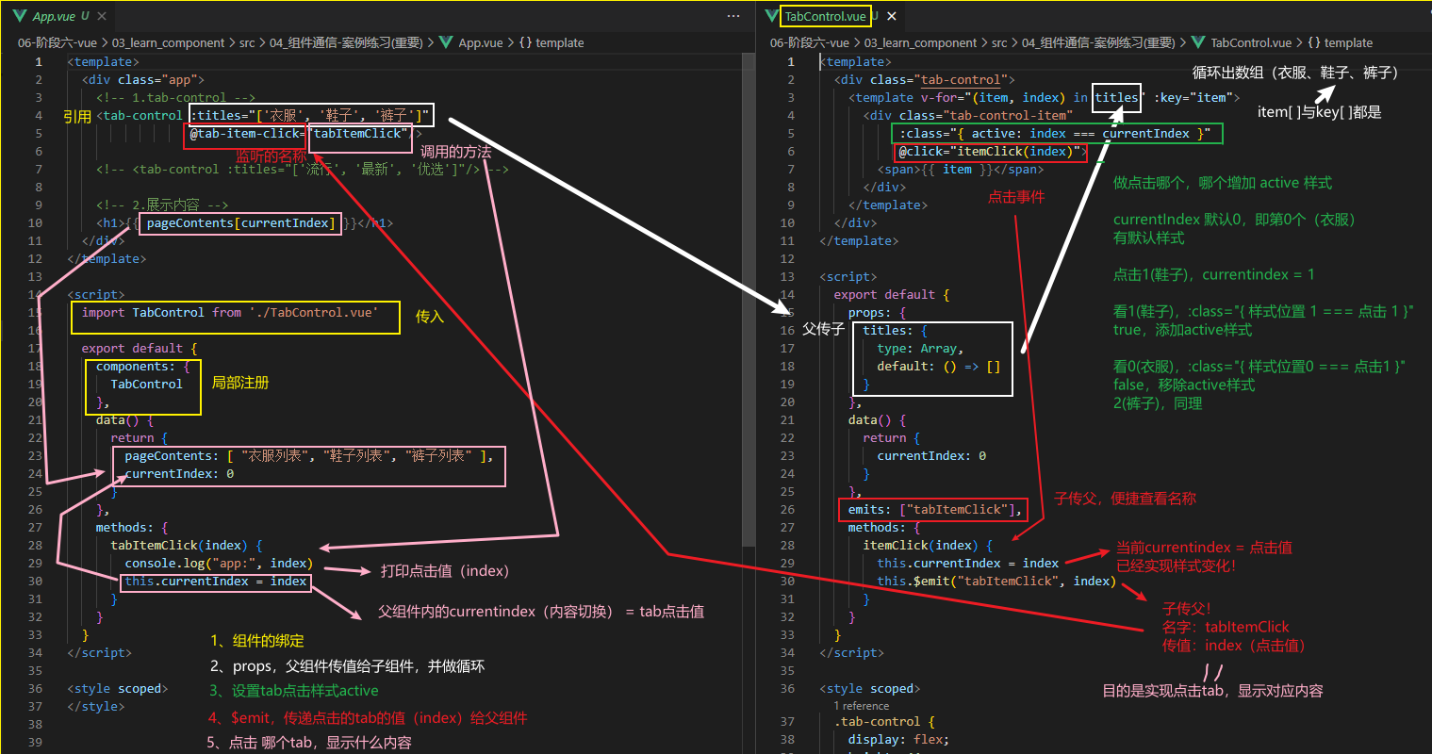This screenshot has width=1432, height=754.
Task: Open More Actions menu of left editor group
Action: pos(733,16)
